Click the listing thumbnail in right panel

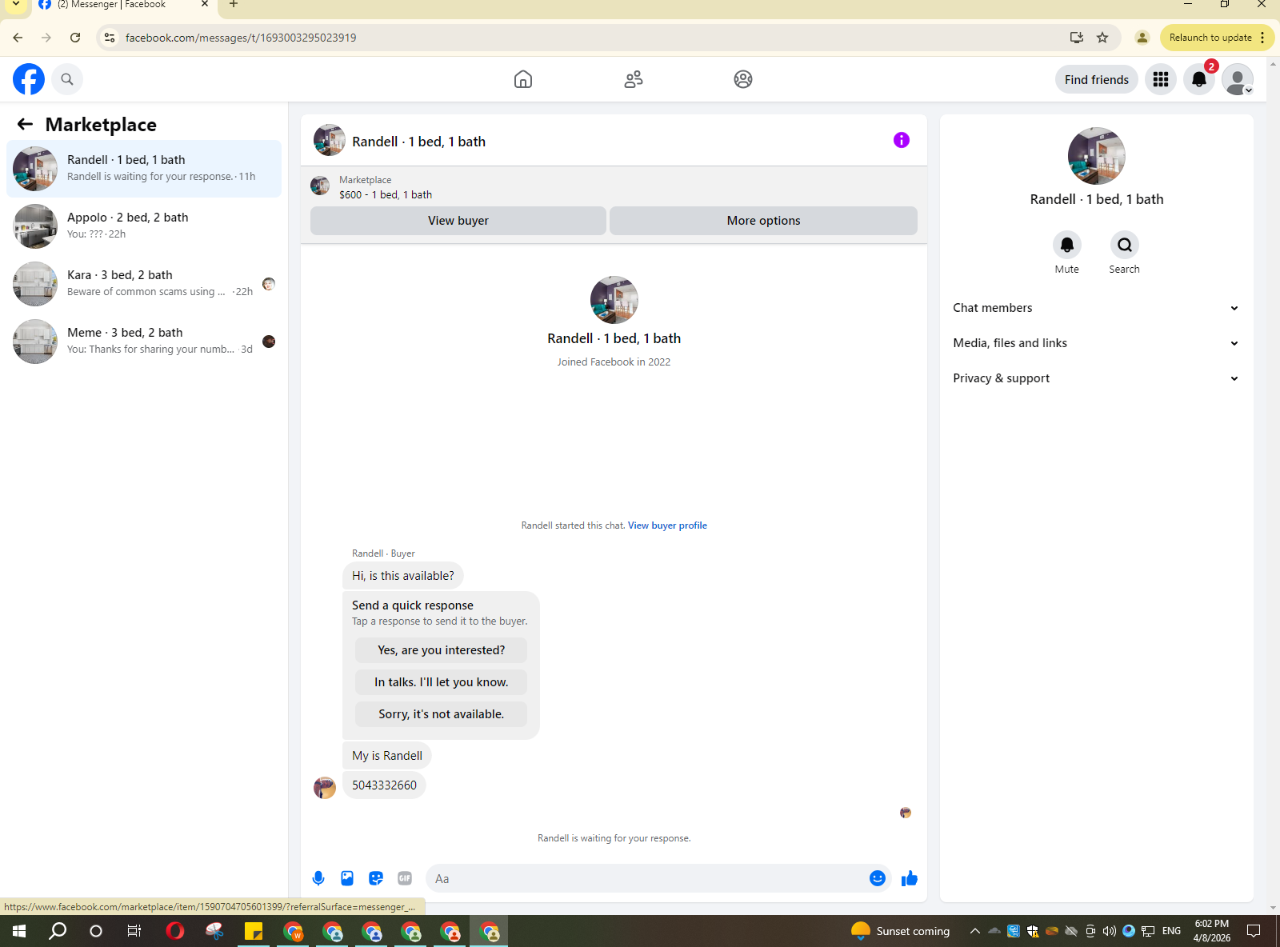[x=1097, y=156]
